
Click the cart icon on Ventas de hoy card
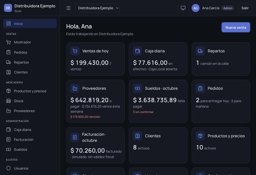tap(75, 51)
